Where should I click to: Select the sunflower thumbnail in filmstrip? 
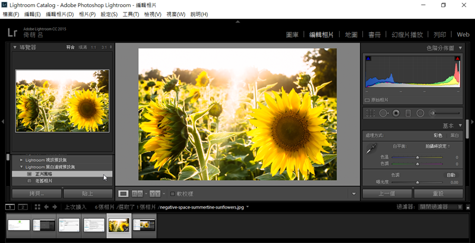(x=119, y=225)
